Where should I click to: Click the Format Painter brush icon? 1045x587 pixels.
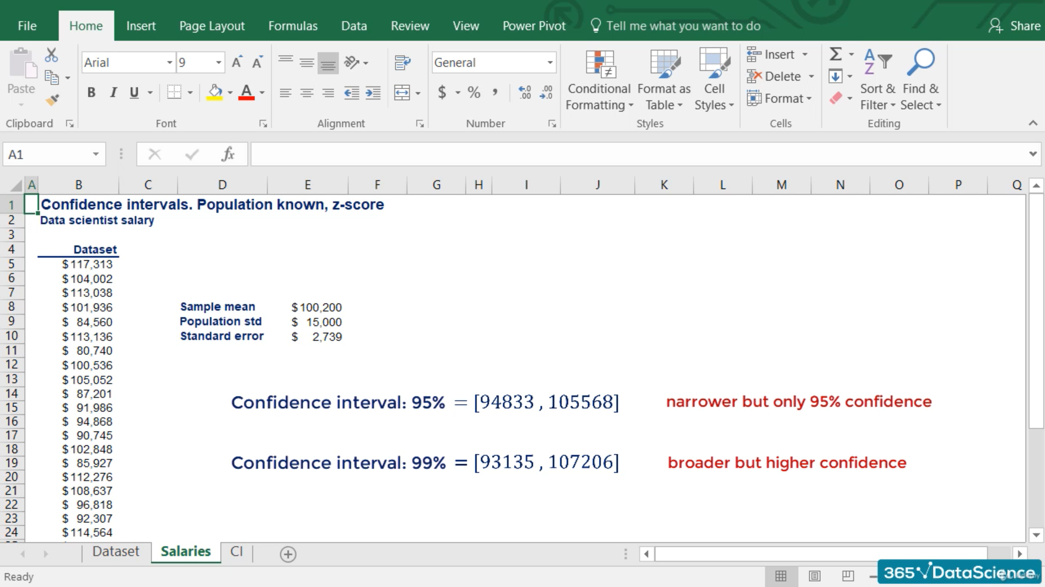pyautogui.click(x=52, y=100)
